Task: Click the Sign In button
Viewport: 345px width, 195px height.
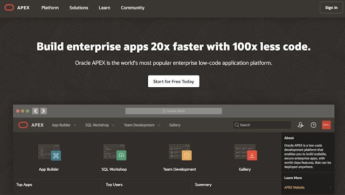Action: coord(331,8)
